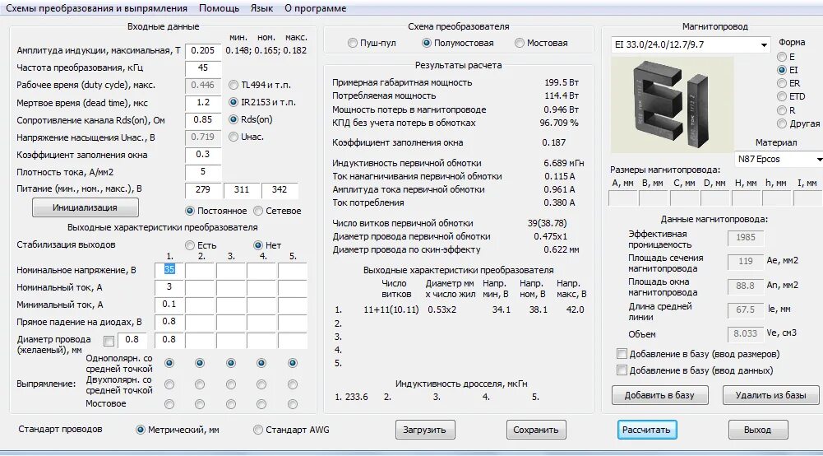Click the Сохранить button
823x456 pixels.
click(536, 430)
